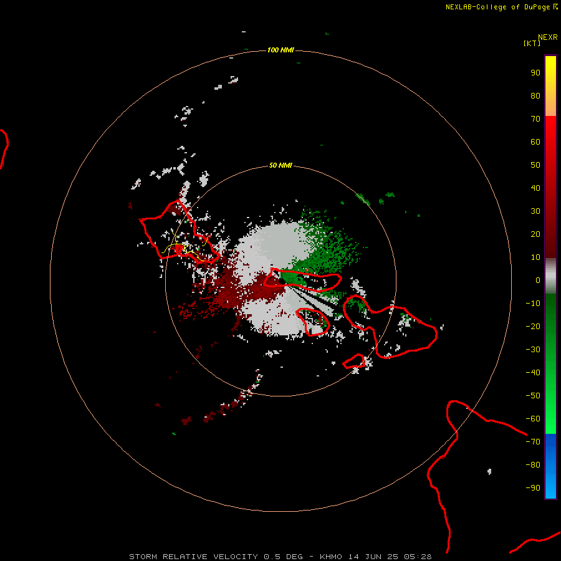
Task: Click the NEXR label above the color scale
Action: click(548, 37)
